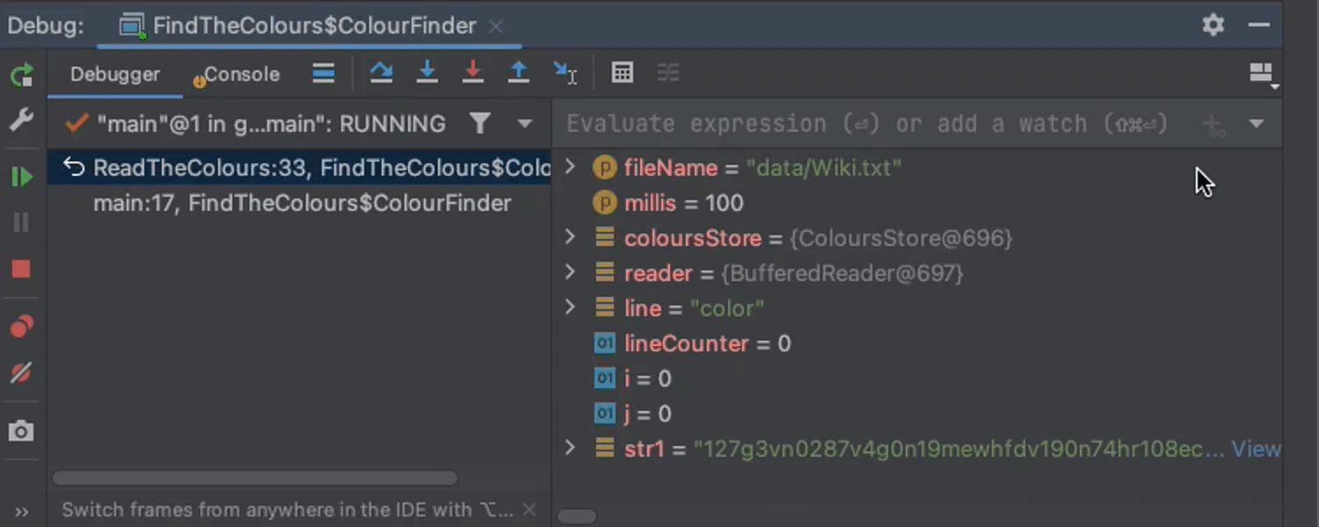Open the thread selection dropdown arrow
The height and width of the screenshot is (527, 1319).
[525, 124]
